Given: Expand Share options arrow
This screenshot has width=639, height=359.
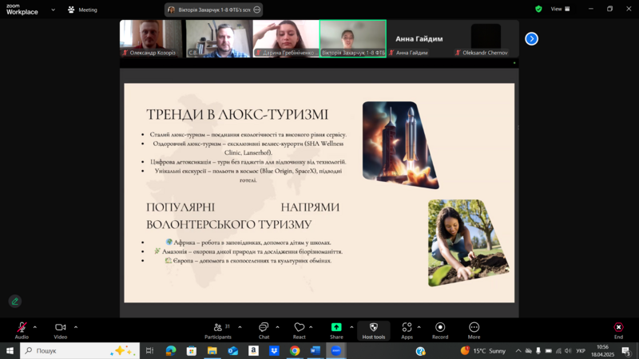Looking at the screenshot, I should click(x=351, y=327).
